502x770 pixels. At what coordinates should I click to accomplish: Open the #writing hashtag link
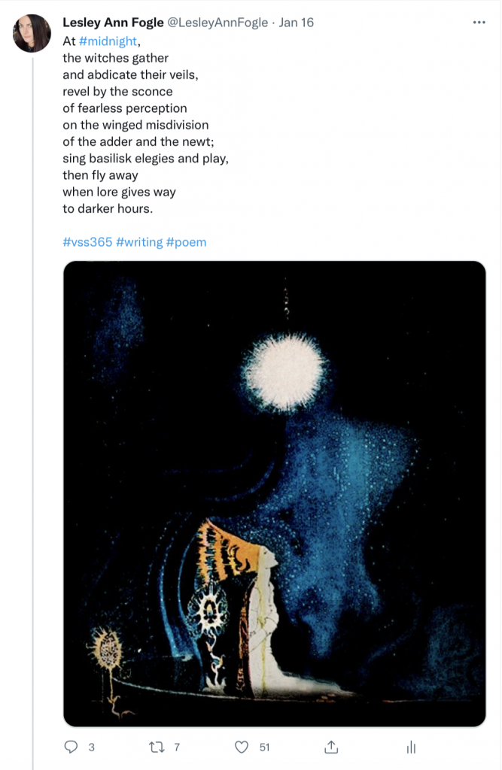pyautogui.click(x=139, y=242)
